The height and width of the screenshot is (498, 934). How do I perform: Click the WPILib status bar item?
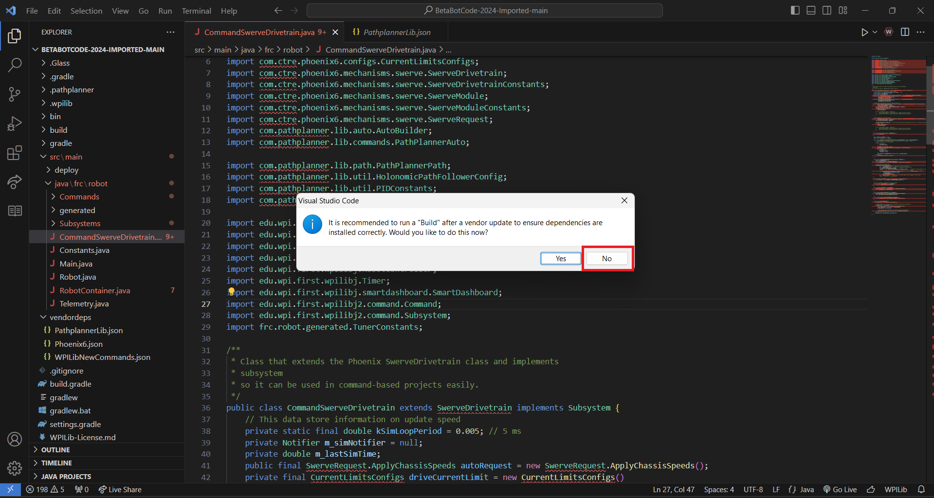(x=896, y=489)
